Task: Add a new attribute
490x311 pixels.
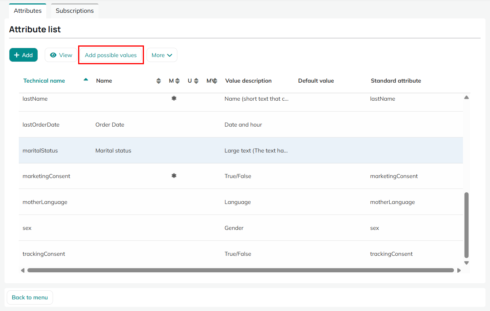Action: point(23,55)
